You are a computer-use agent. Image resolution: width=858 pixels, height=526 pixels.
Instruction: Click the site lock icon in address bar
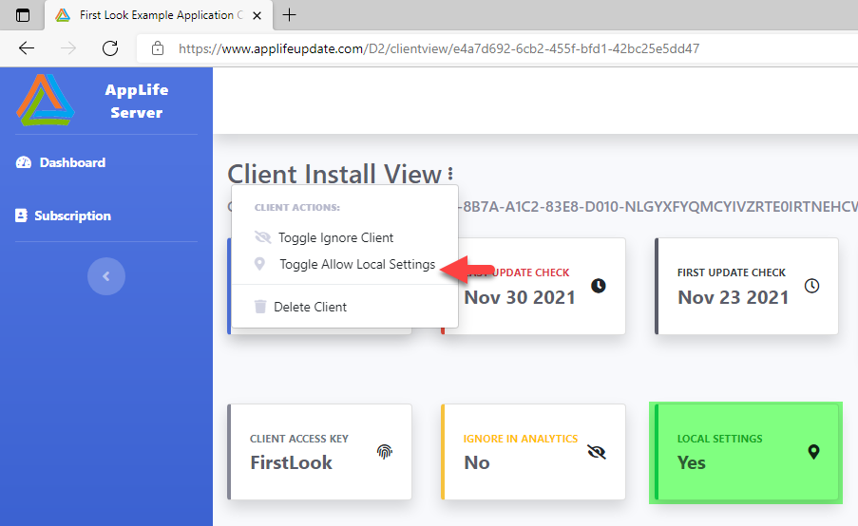[x=158, y=48]
